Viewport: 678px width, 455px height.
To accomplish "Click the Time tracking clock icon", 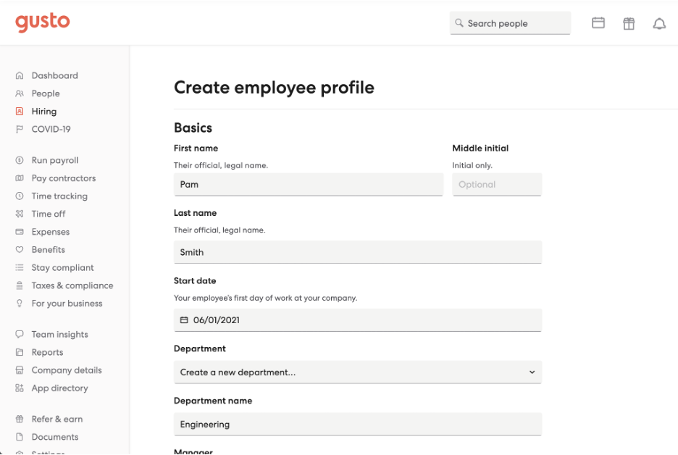I will [20, 196].
